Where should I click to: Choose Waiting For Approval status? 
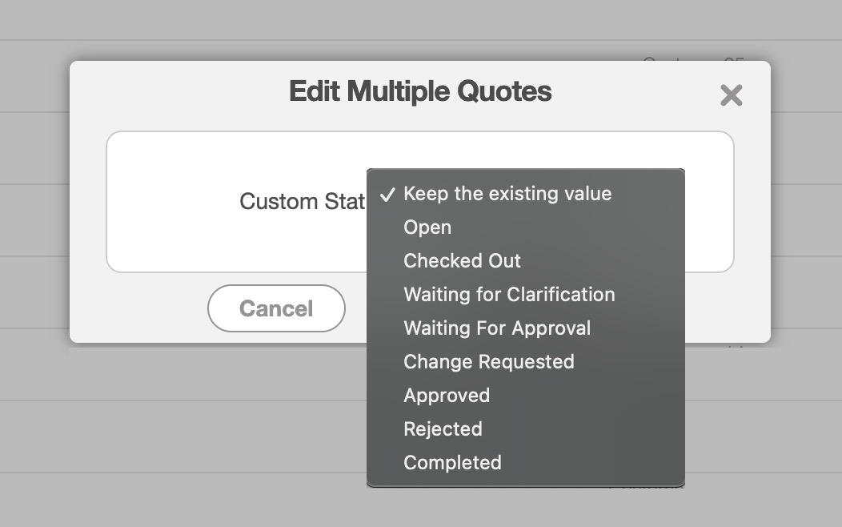point(497,328)
